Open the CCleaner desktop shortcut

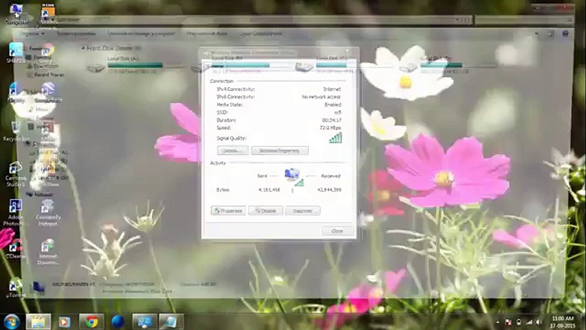click(16, 249)
